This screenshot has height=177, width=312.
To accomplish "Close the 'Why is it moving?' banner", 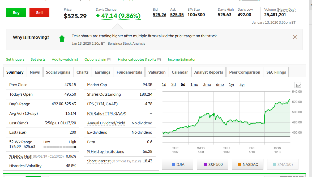I will point(295,37).
